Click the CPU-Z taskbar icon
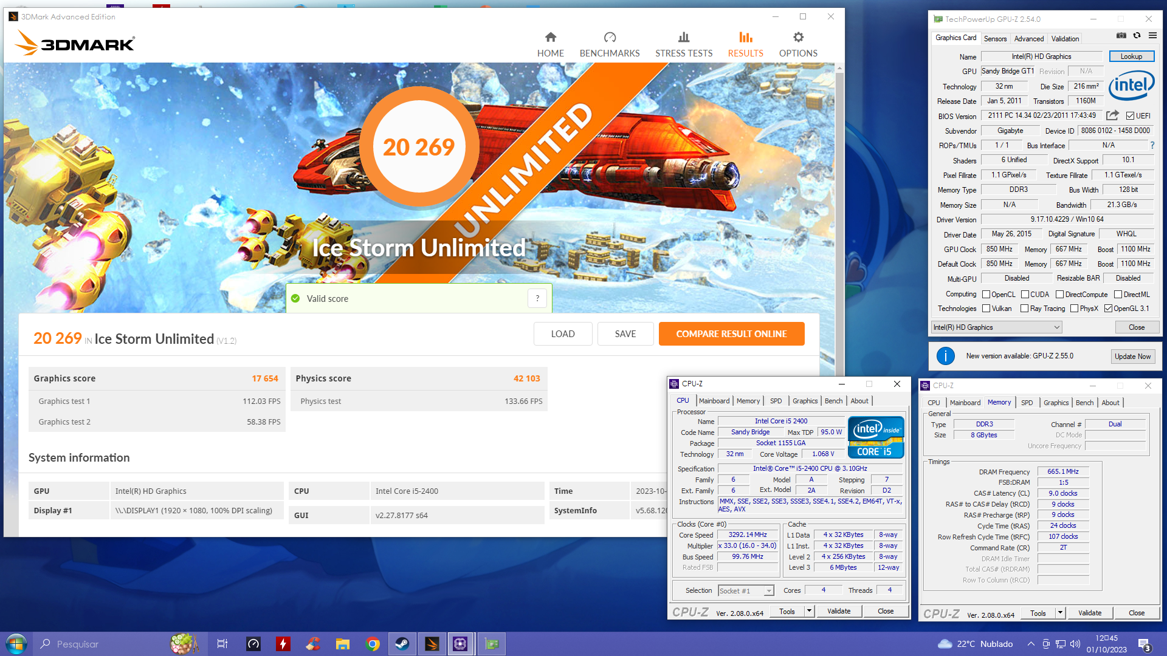Screen dimensions: 1167x656 [460, 644]
